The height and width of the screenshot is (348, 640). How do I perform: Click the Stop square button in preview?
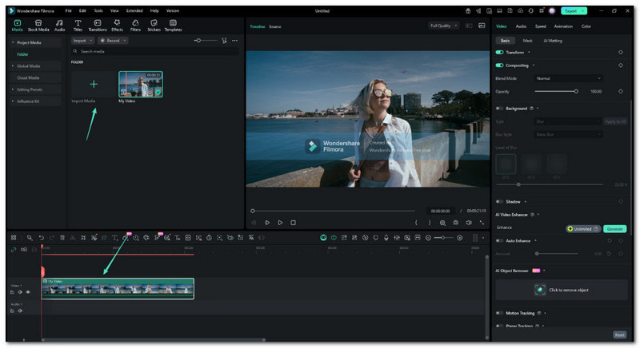point(293,223)
